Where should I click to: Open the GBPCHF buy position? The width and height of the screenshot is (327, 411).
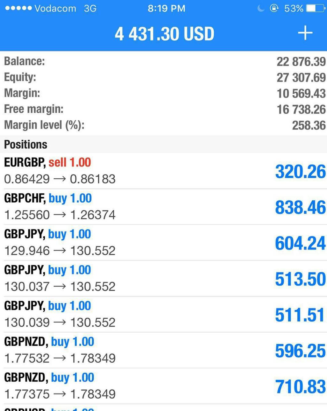click(163, 206)
